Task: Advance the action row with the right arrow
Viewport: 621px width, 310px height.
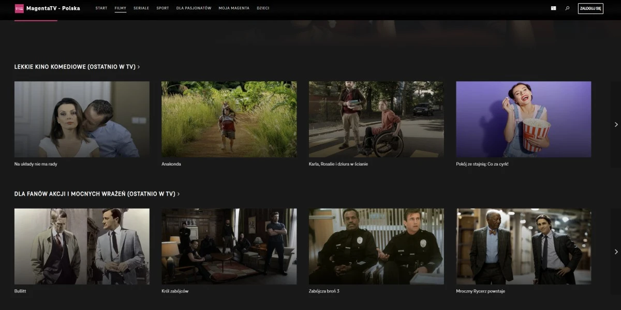Action: click(616, 252)
